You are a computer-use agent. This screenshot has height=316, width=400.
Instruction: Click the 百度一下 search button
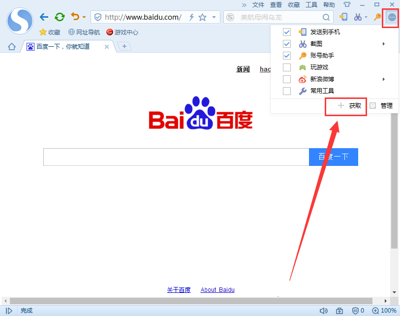(334, 157)
